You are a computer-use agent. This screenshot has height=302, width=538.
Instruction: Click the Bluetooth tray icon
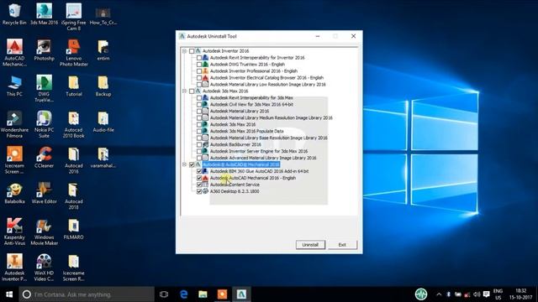(x=448, y=294)
